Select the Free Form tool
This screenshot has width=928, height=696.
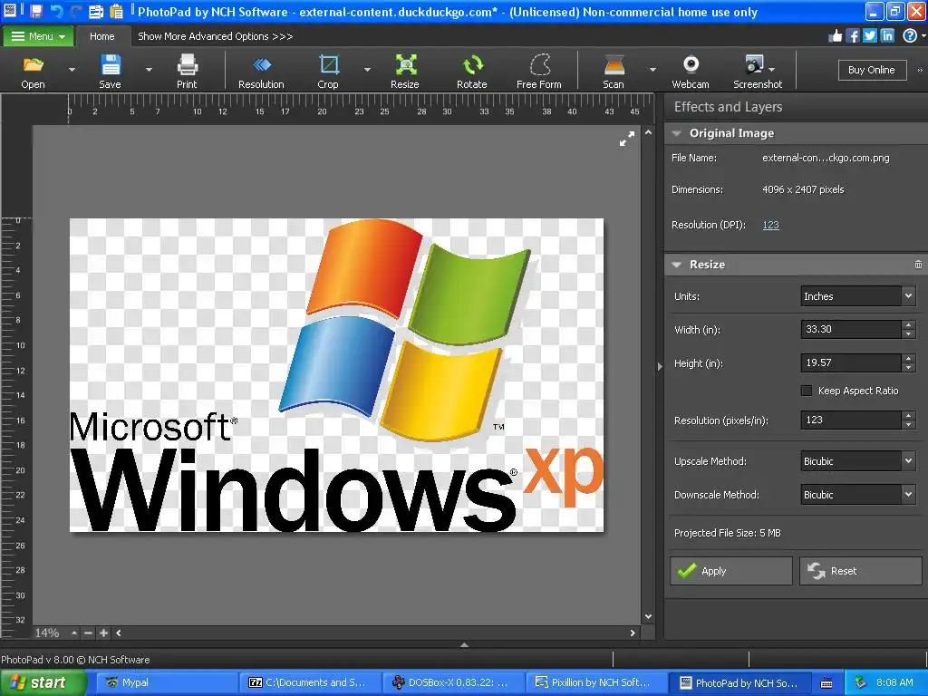[539, 71]
